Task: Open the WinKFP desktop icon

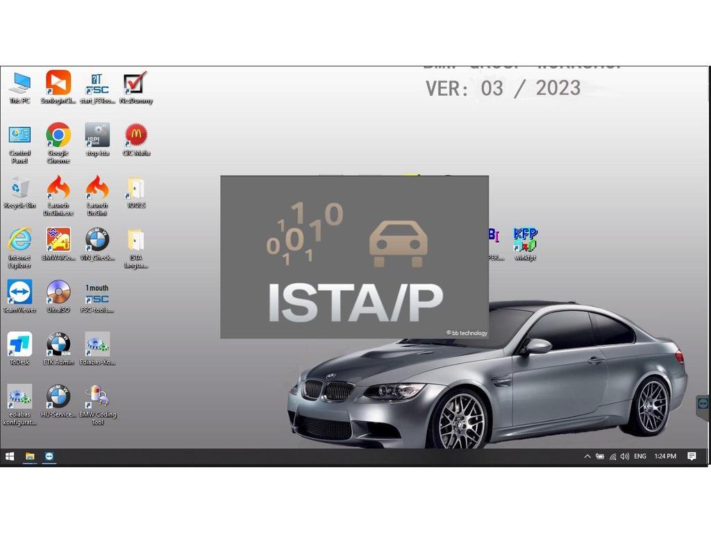Action: point(525,240)
